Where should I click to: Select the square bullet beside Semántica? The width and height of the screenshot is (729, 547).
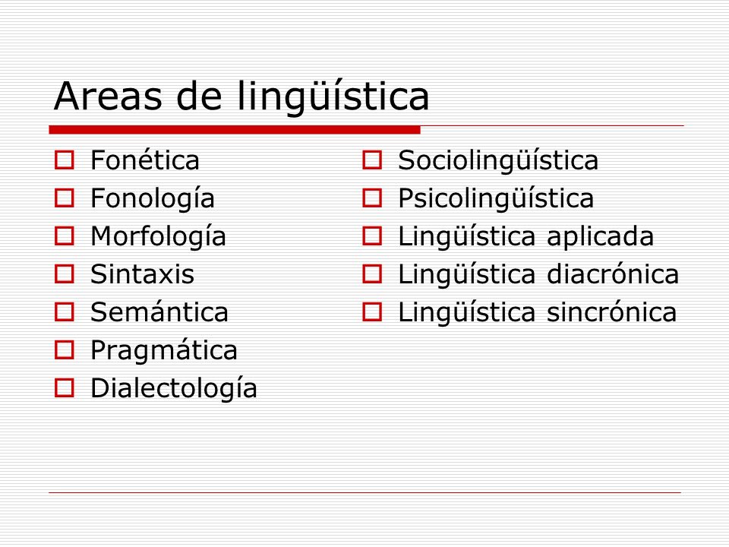pos(64,312)
